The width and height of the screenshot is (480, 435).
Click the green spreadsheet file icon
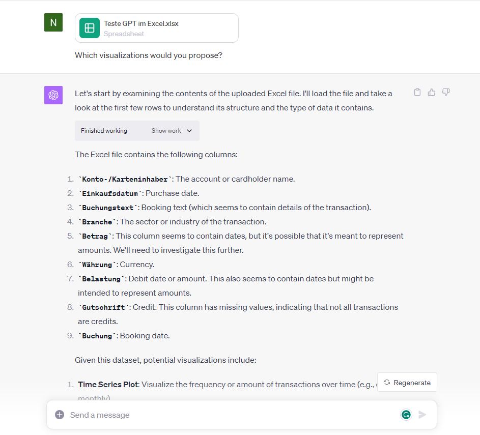coord(90,28)
